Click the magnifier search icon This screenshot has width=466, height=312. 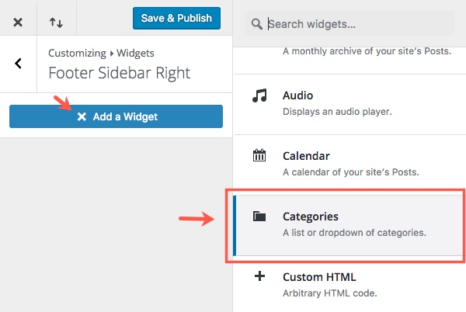(x=257, y=24)
